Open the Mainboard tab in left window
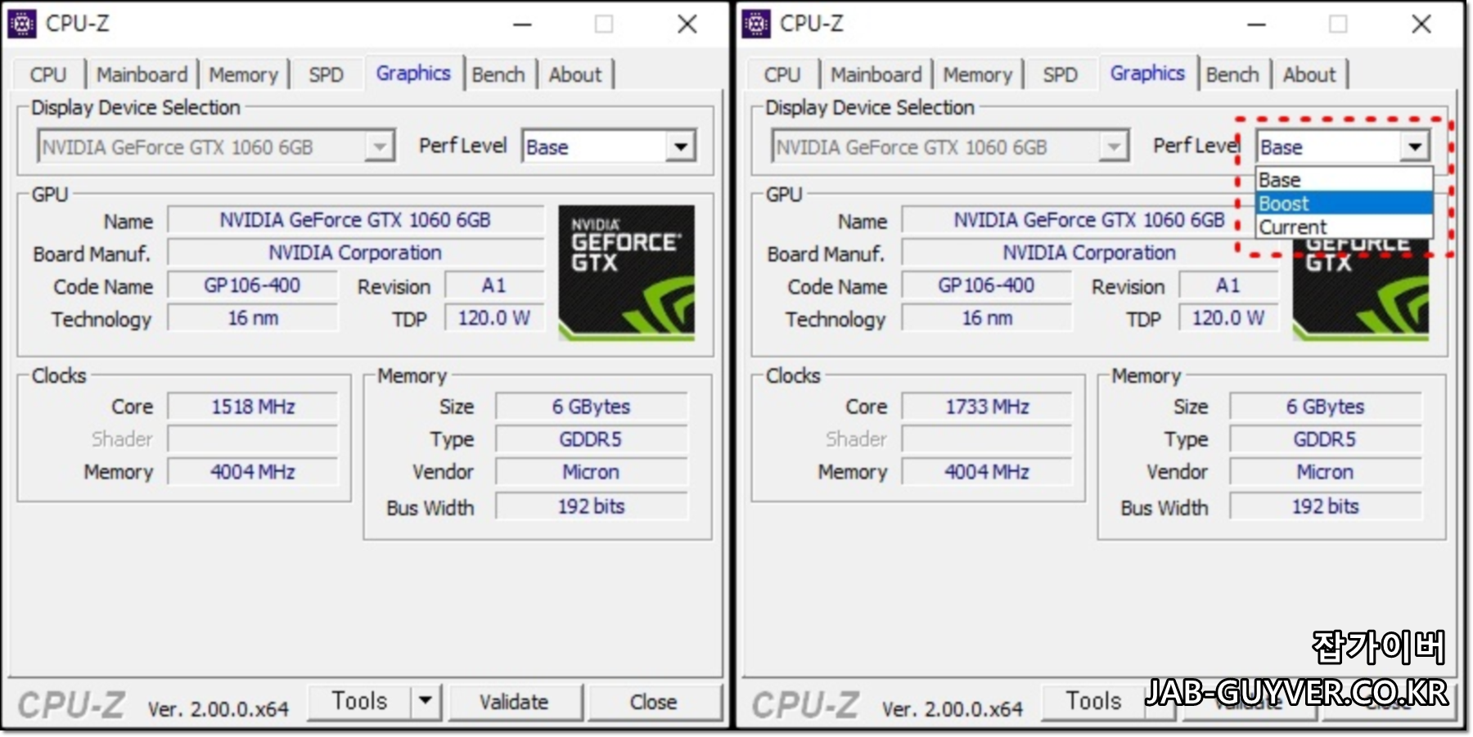 (x=142, y=74)
